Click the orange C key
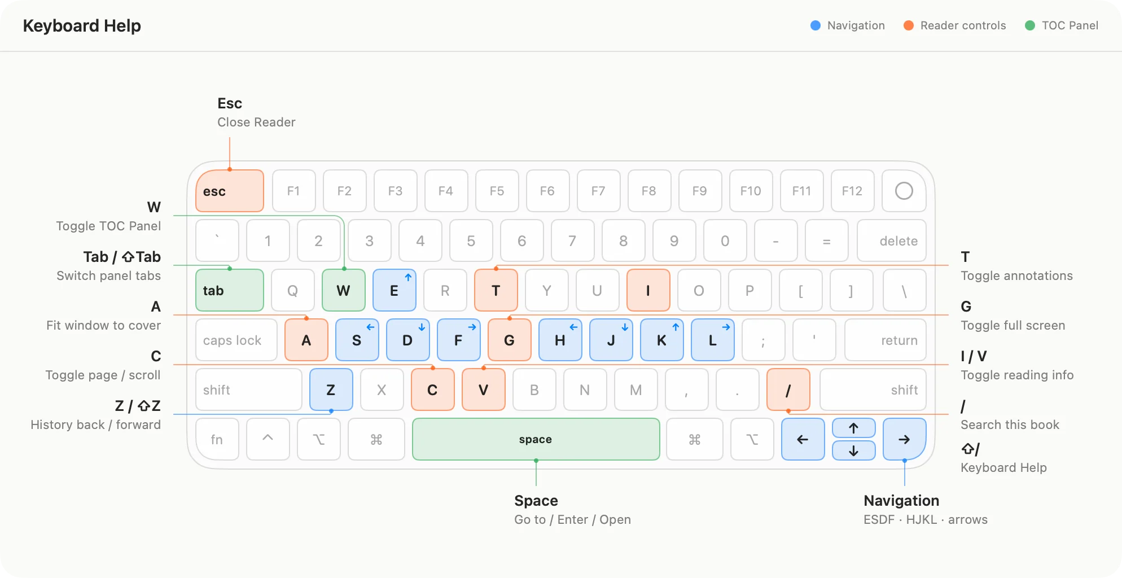Image resolution: width=1122 pixels, height=578 pixels. (x=433, y=389)
